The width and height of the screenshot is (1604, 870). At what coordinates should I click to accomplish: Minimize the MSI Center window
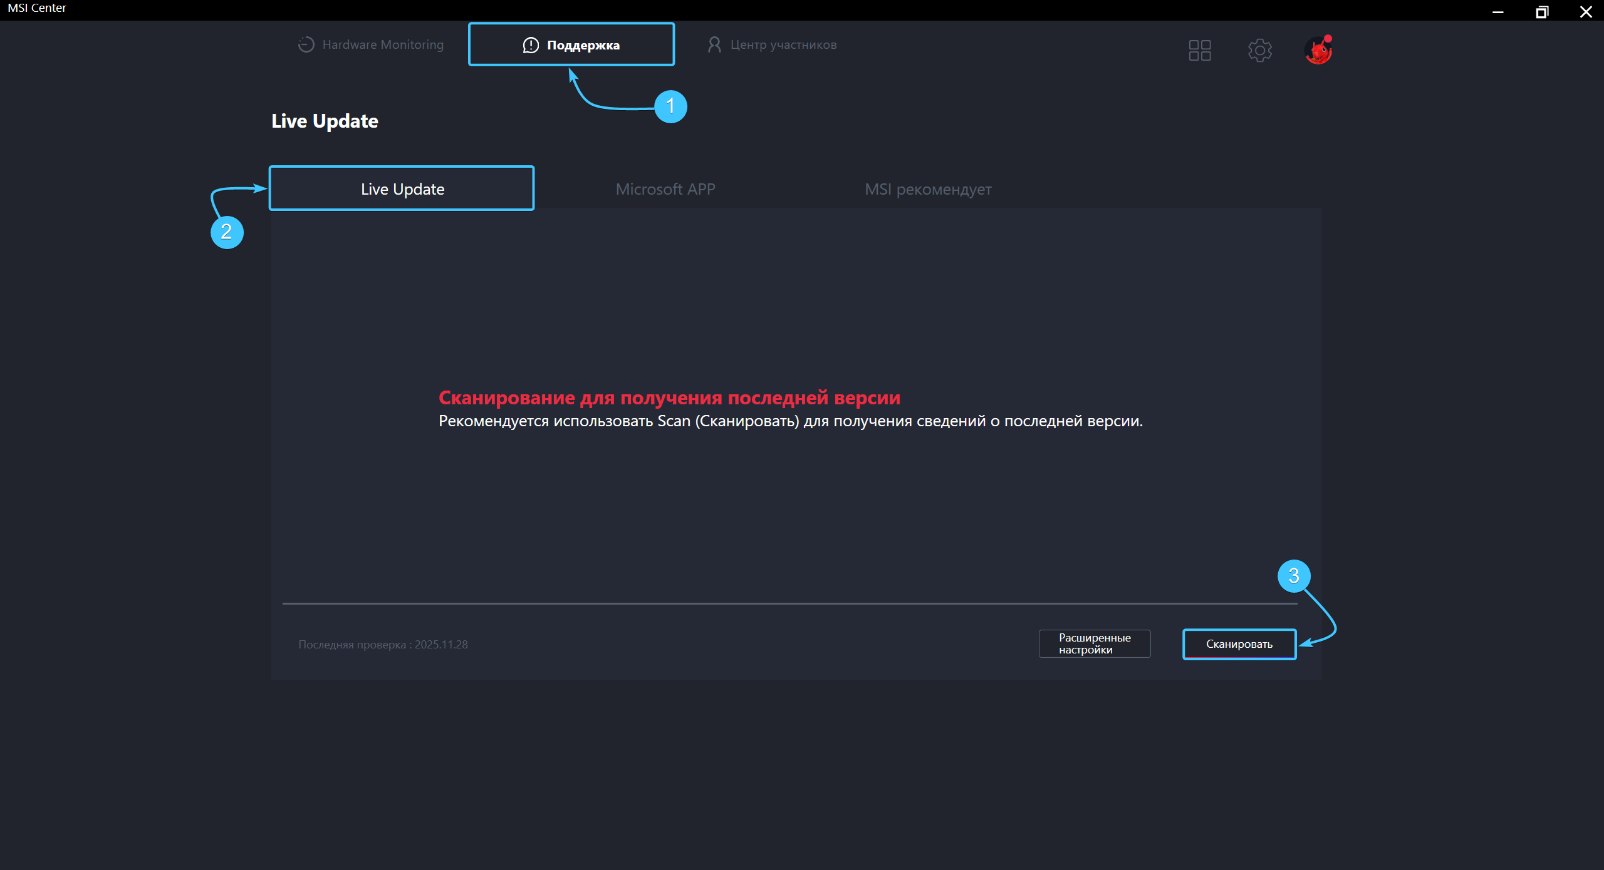(x=1498, y=11)
